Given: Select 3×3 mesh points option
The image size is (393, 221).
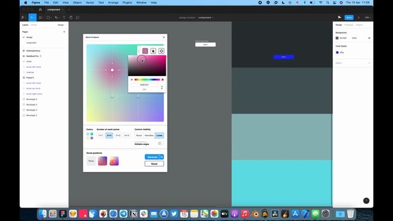Looking at the screenshot, I should [118, 135].
